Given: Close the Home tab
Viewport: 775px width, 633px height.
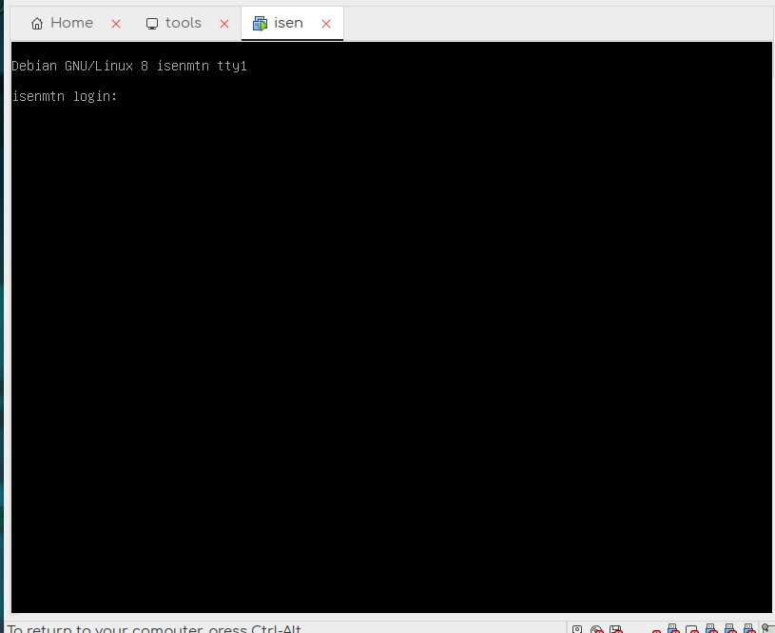Looking at the screenshot, I should [x=116, y=24].
